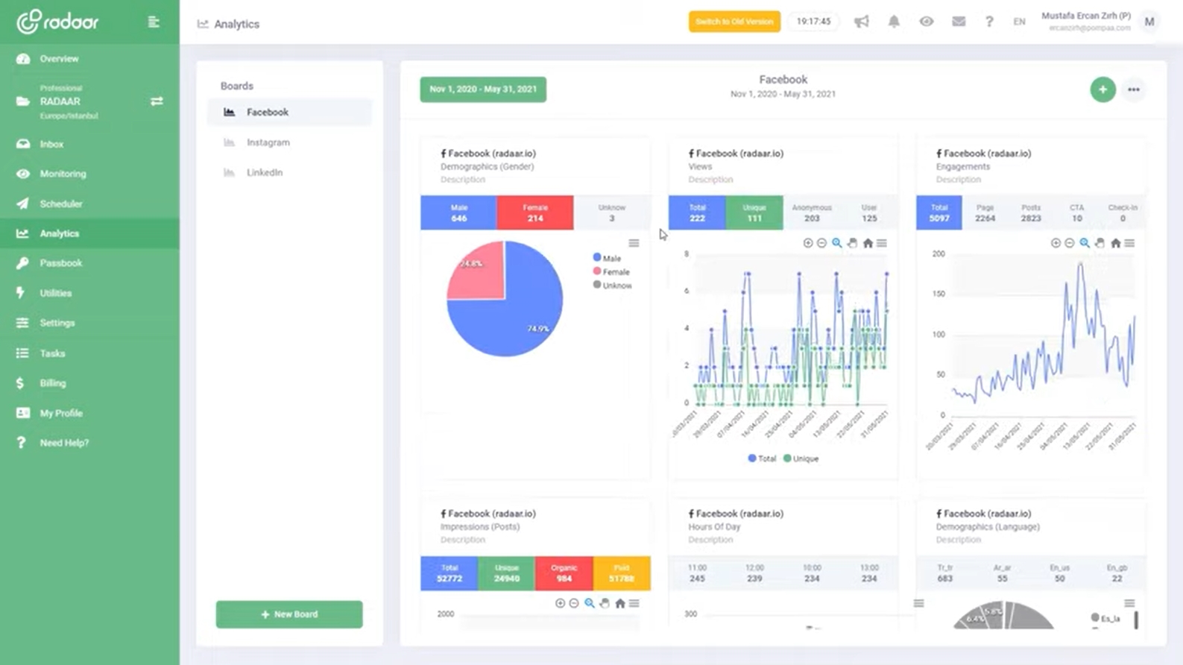The image size is (1183, 665).
Task: Open the notifications bell
Action: pyautogui.click(x=894, y=22)
